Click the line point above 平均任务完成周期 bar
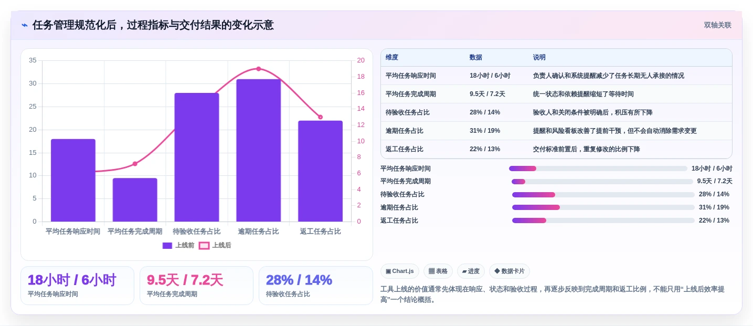This screenshot has width=753, height=326. tap(135, 164)
